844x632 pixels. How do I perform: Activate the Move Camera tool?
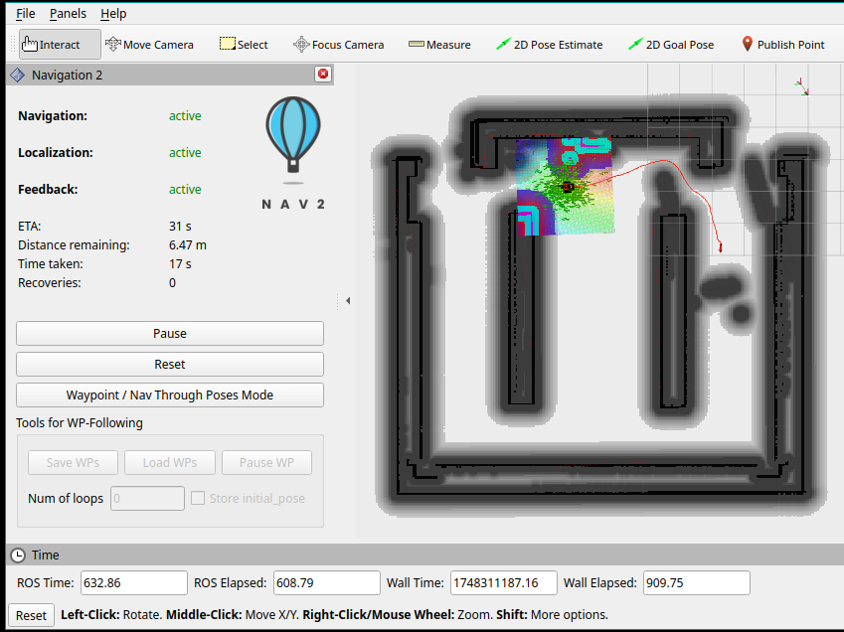click(x=149, y=45)
